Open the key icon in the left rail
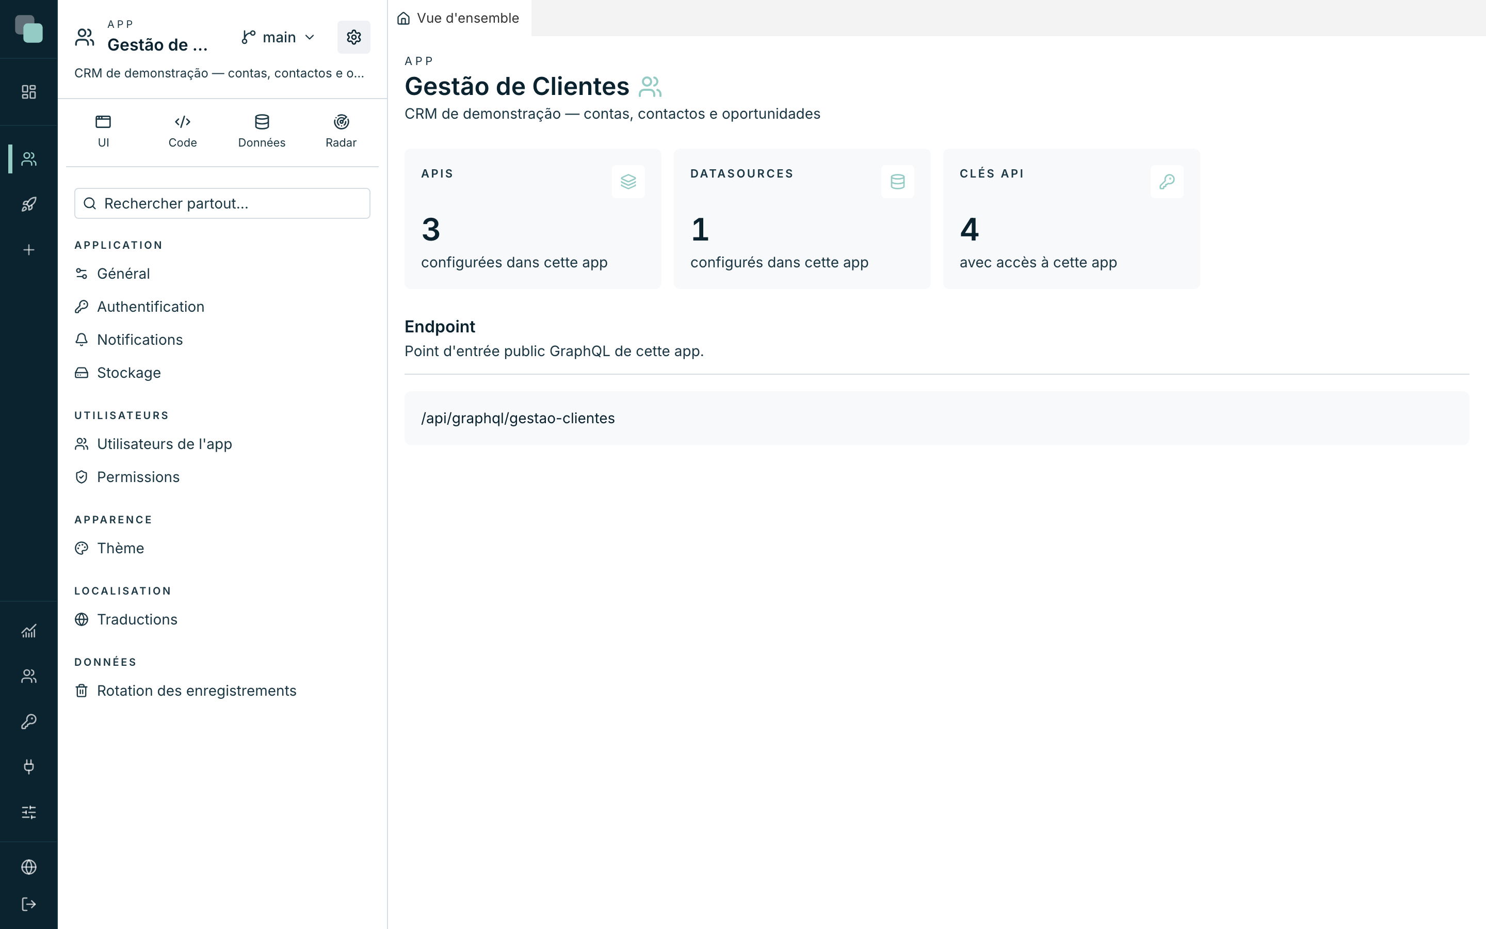 coord(29,722)
